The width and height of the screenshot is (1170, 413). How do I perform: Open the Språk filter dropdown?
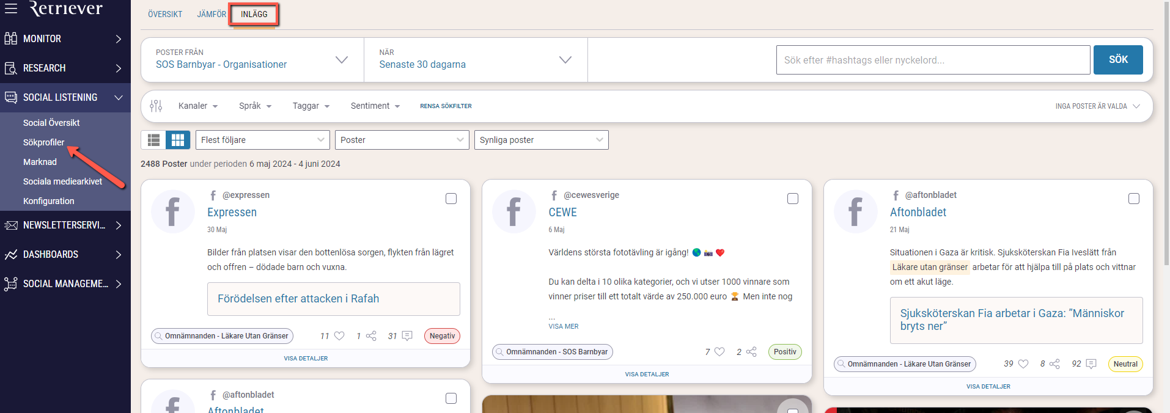[255, 106]
